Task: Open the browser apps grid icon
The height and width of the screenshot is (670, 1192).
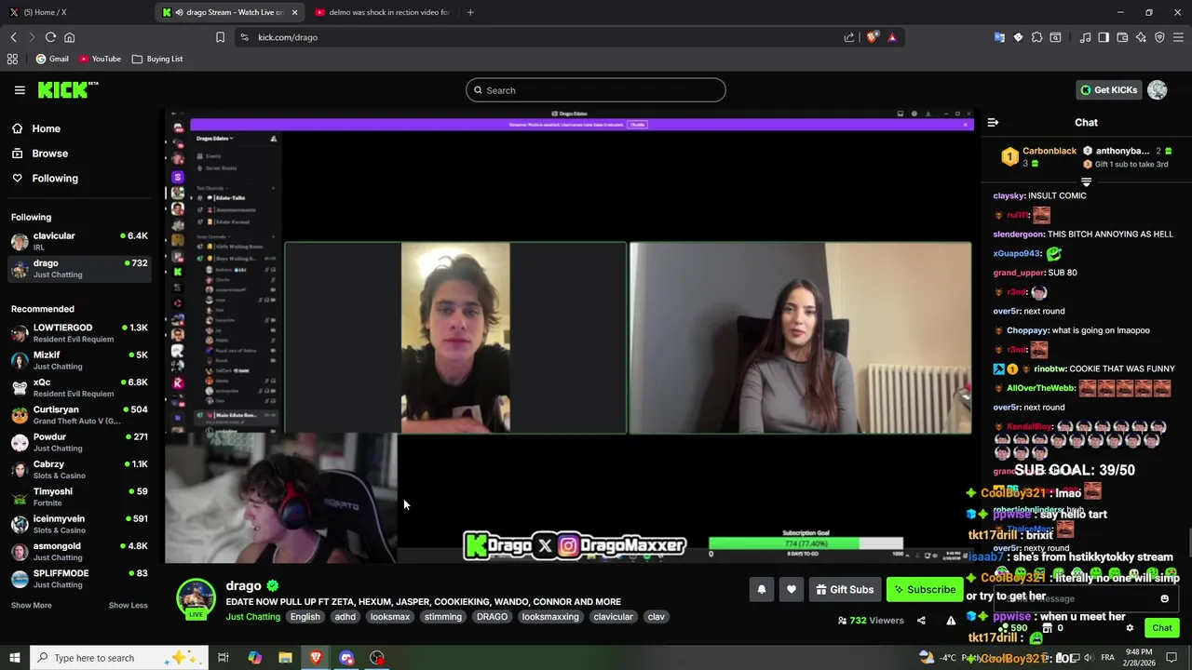Action: pyautogui.click(x=12, y=59)
